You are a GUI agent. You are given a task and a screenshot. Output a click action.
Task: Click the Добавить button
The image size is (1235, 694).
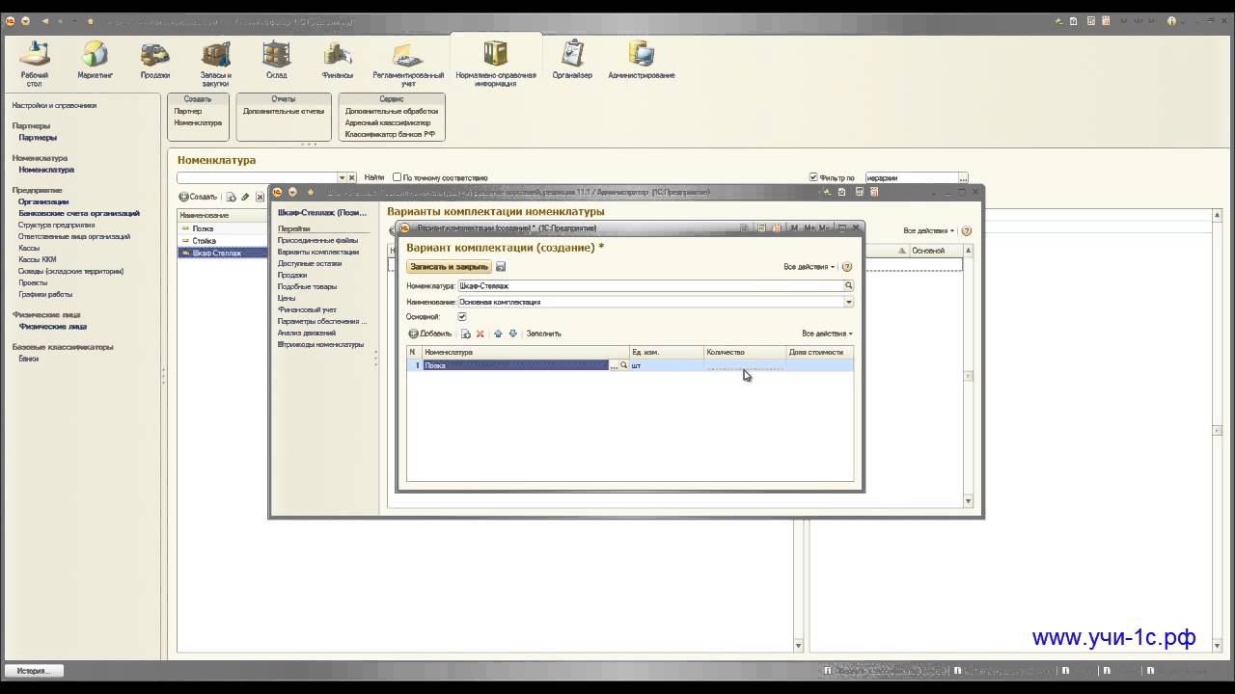pos(429,334)
